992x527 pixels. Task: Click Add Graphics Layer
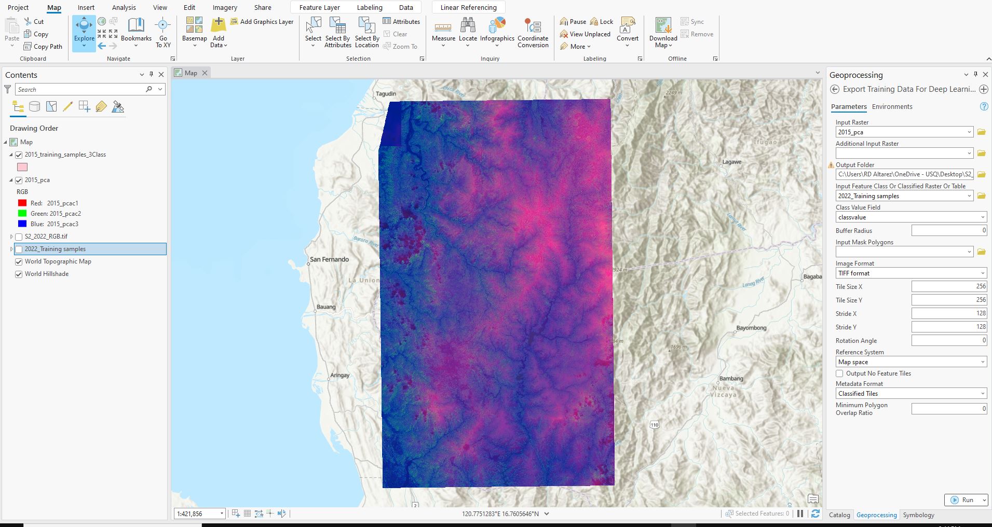coord(262,21)
